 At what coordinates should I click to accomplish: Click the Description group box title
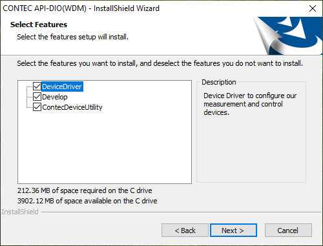[219, 82]
